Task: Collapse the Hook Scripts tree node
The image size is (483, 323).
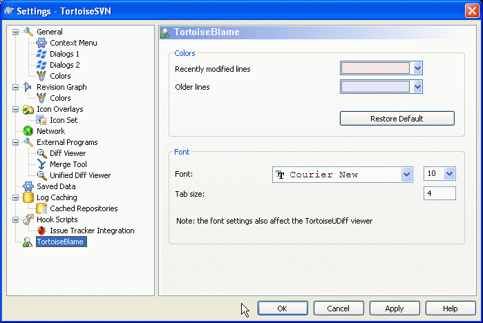Action: coord(15,219)
